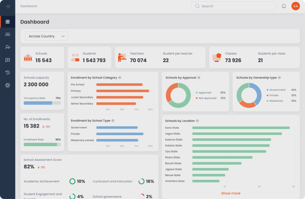Click the Rivers State label
The image size is (305, 199).
[172, 157]
